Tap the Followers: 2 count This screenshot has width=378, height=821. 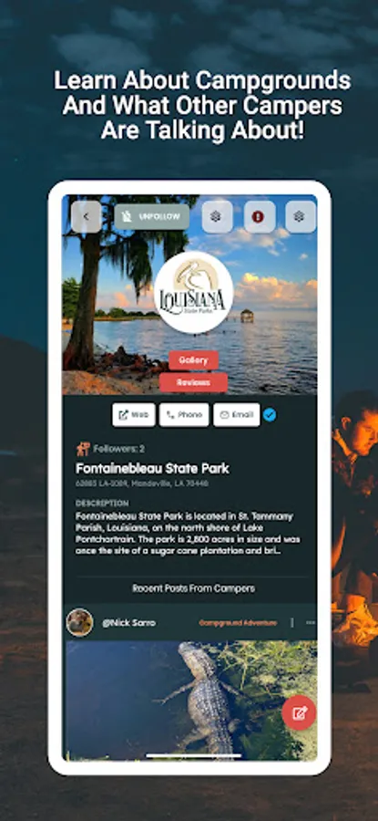tap(118, 449)
